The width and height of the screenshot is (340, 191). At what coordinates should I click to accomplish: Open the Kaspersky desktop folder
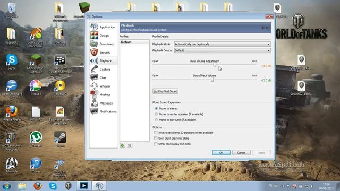click(12, 36)
